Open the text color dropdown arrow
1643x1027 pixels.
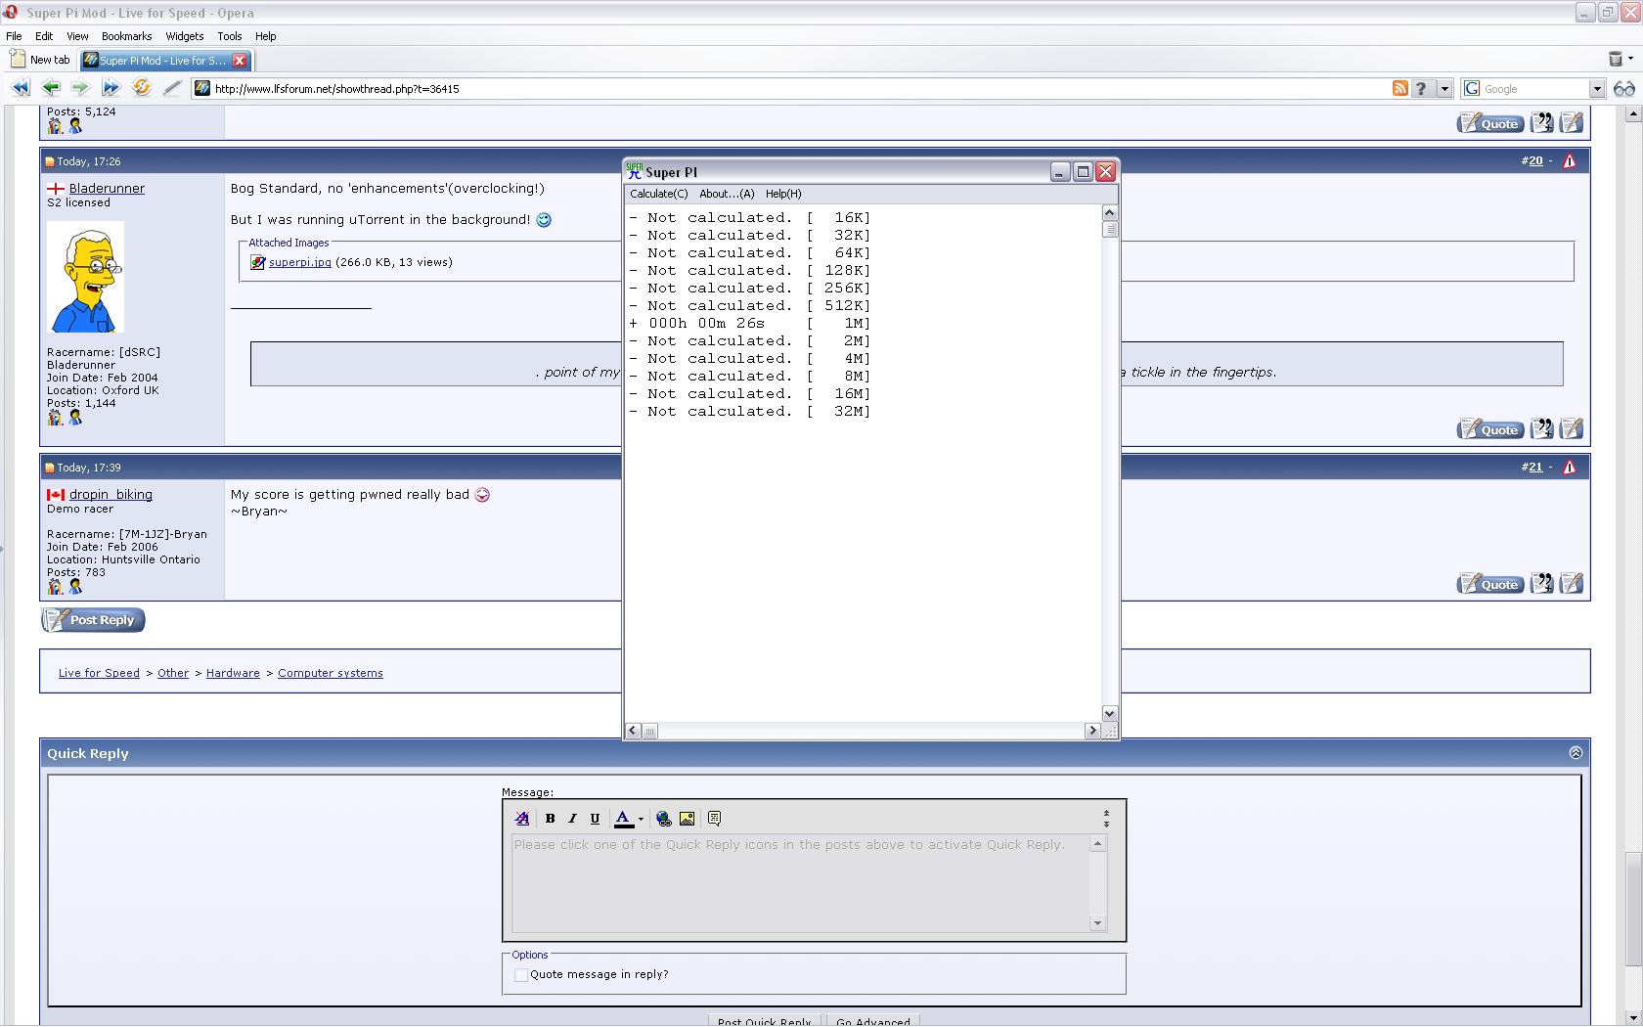point(641,819)
